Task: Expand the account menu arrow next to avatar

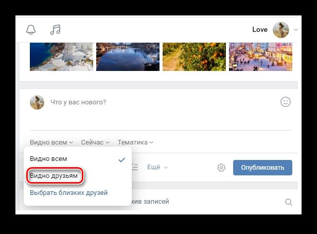Action: coord(295,30)
